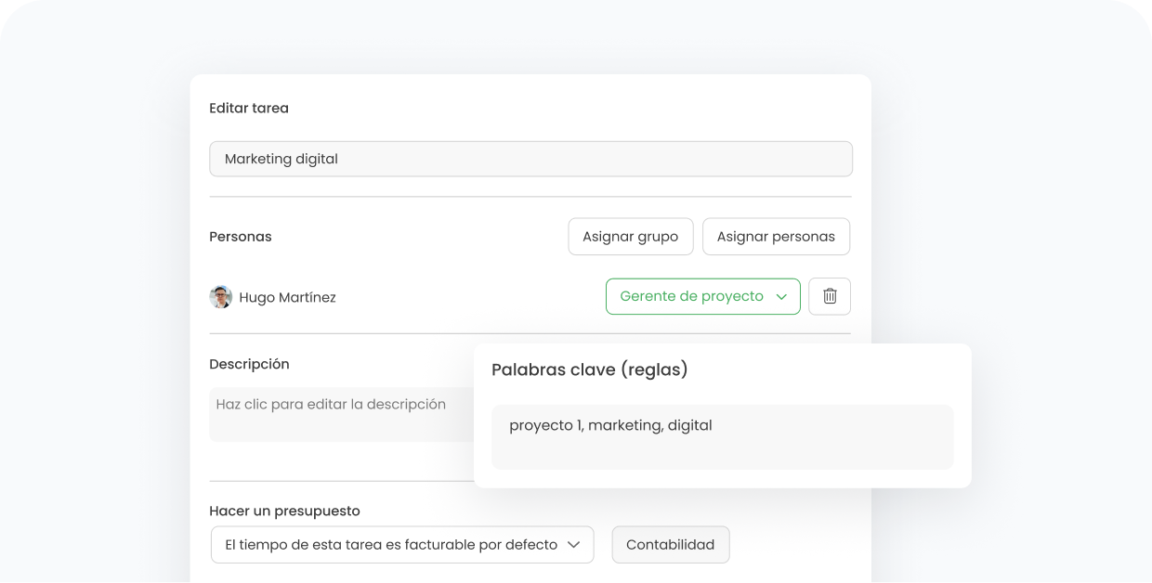Focus the Marketing digital task name field

point(530,159)
